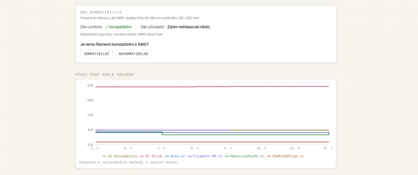Toggle the 3D Stisk legend entry
Image resolution: width=418 pixels, height=175 pixels.
click(x=151, y=156)
